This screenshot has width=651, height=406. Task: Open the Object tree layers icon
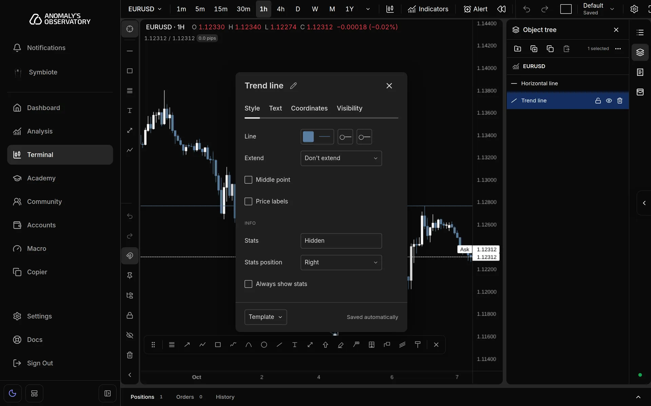640,52
